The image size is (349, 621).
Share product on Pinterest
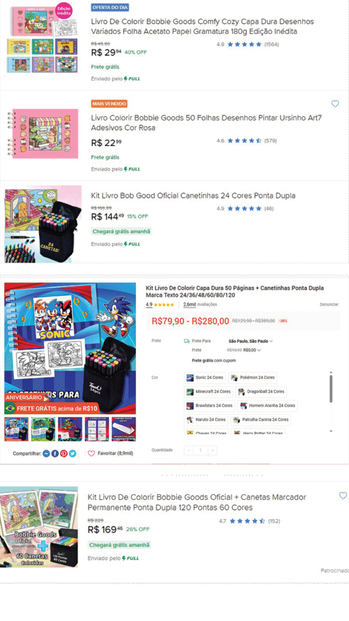tap(64, 454)
